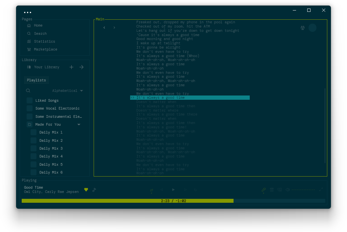Click the Liked Songs cover thumbnail
Image resolution: width=347 pixels, height=232 pixels.
30,100
